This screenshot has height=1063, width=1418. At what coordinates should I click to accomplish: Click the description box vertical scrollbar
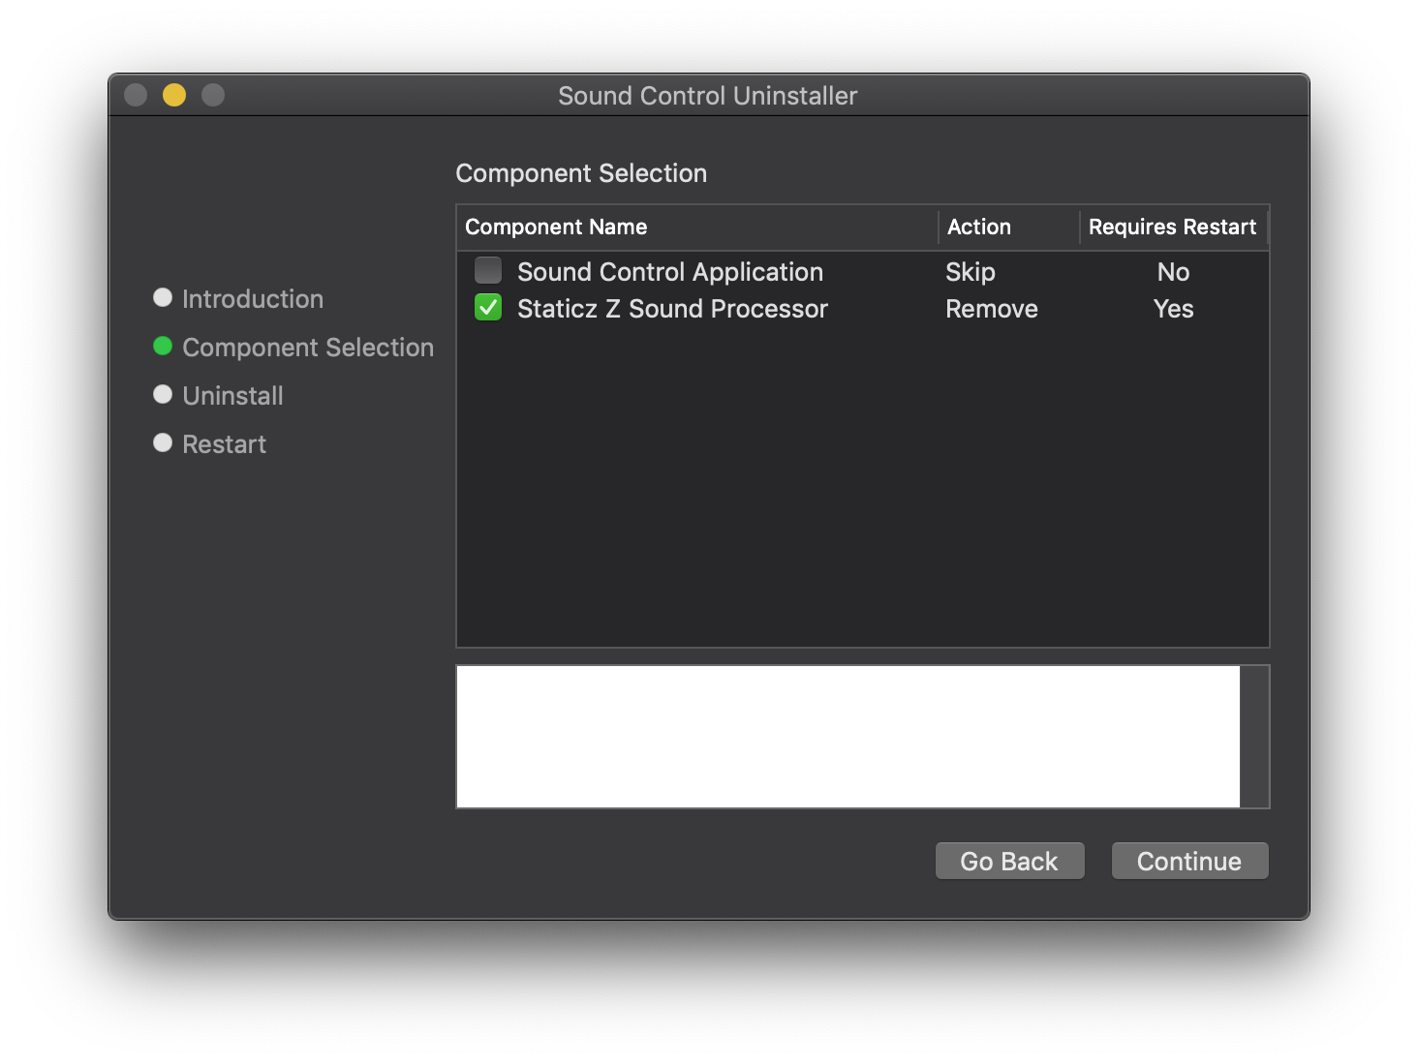pyautogui.click(x=1254, y=736)
